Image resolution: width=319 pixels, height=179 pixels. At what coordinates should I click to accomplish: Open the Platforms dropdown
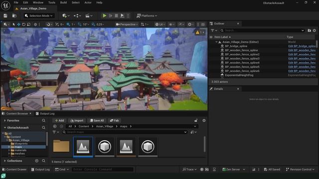click(x=147, y=15)
